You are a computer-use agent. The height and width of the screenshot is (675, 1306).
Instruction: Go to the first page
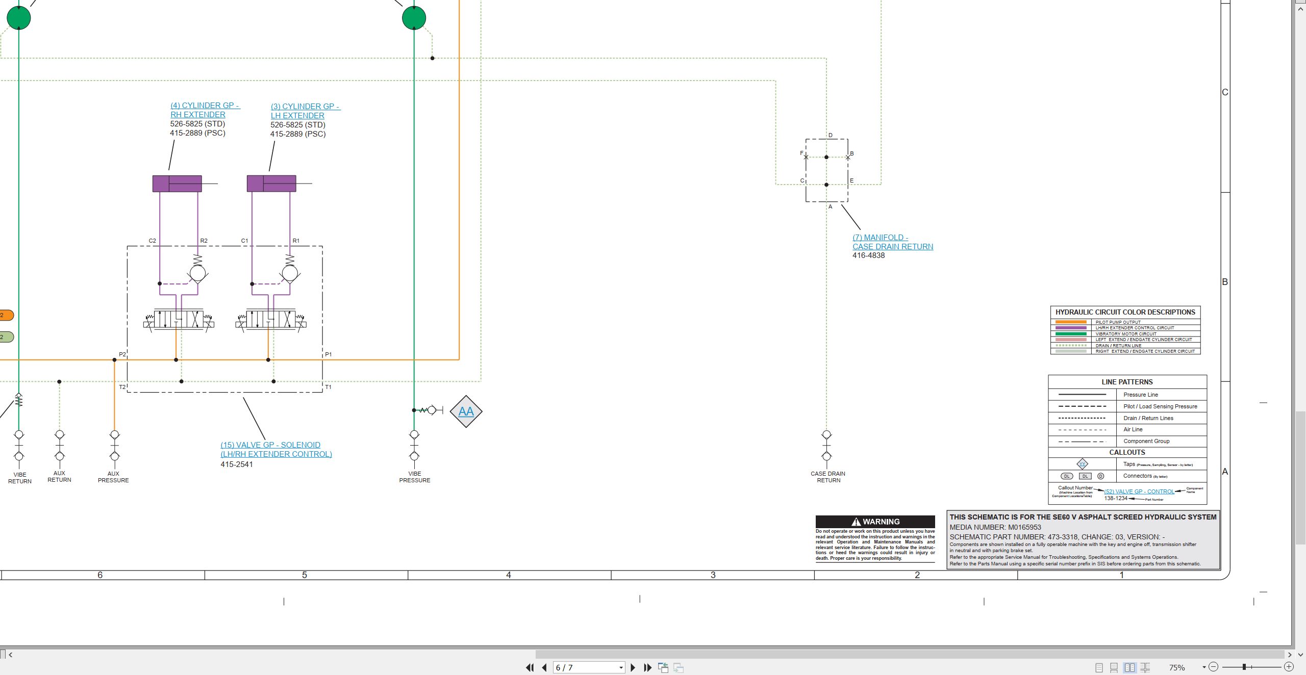pos(530,667)
